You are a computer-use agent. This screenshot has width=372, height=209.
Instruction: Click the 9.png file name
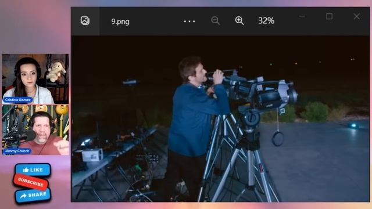tap(120, 21)
